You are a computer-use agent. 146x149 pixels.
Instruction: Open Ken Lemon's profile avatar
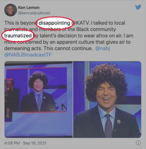point(11,10)
